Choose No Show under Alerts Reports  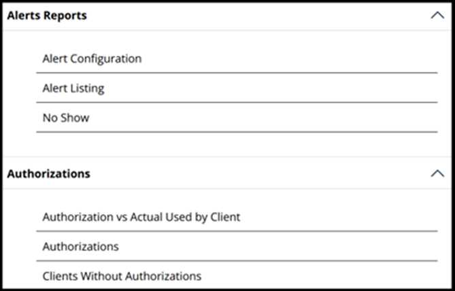237,118
